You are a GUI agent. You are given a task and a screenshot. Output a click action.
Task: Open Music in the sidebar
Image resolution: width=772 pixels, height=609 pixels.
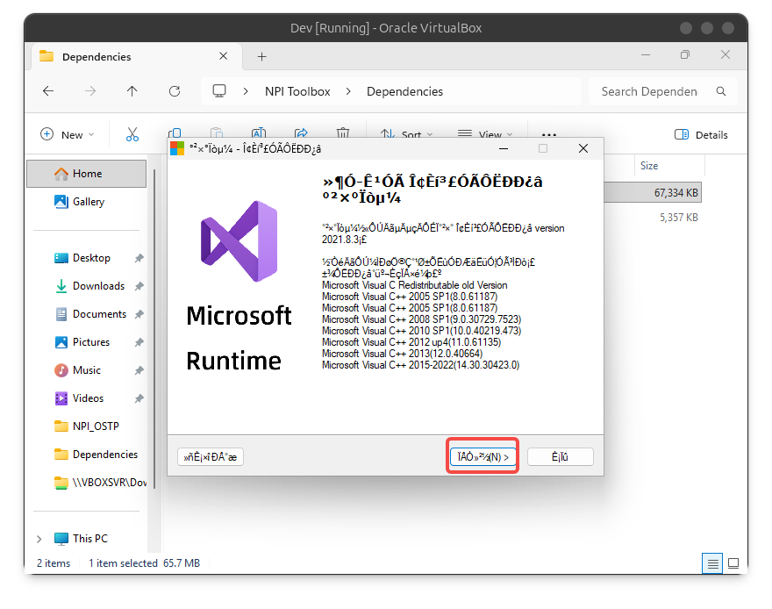point(87,369)
